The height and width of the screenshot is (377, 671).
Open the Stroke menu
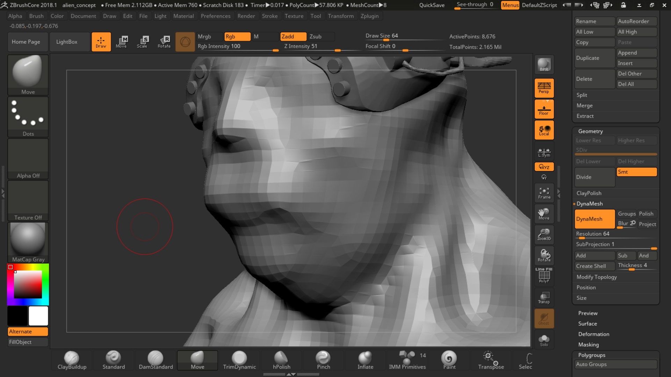[270, 16]
